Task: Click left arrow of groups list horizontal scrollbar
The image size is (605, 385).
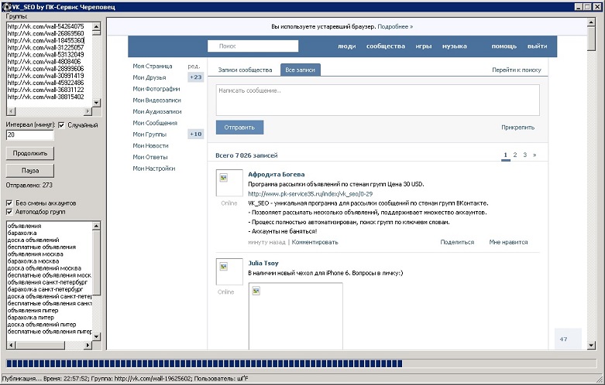Action: pos(11,111)
